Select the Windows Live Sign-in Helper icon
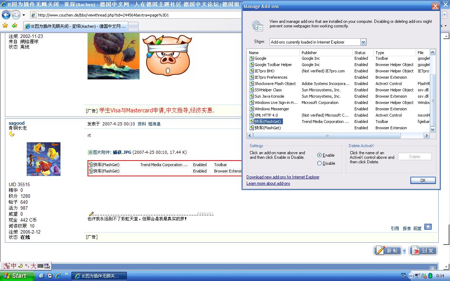Screen dimensions: 450x281 [251, 103]
